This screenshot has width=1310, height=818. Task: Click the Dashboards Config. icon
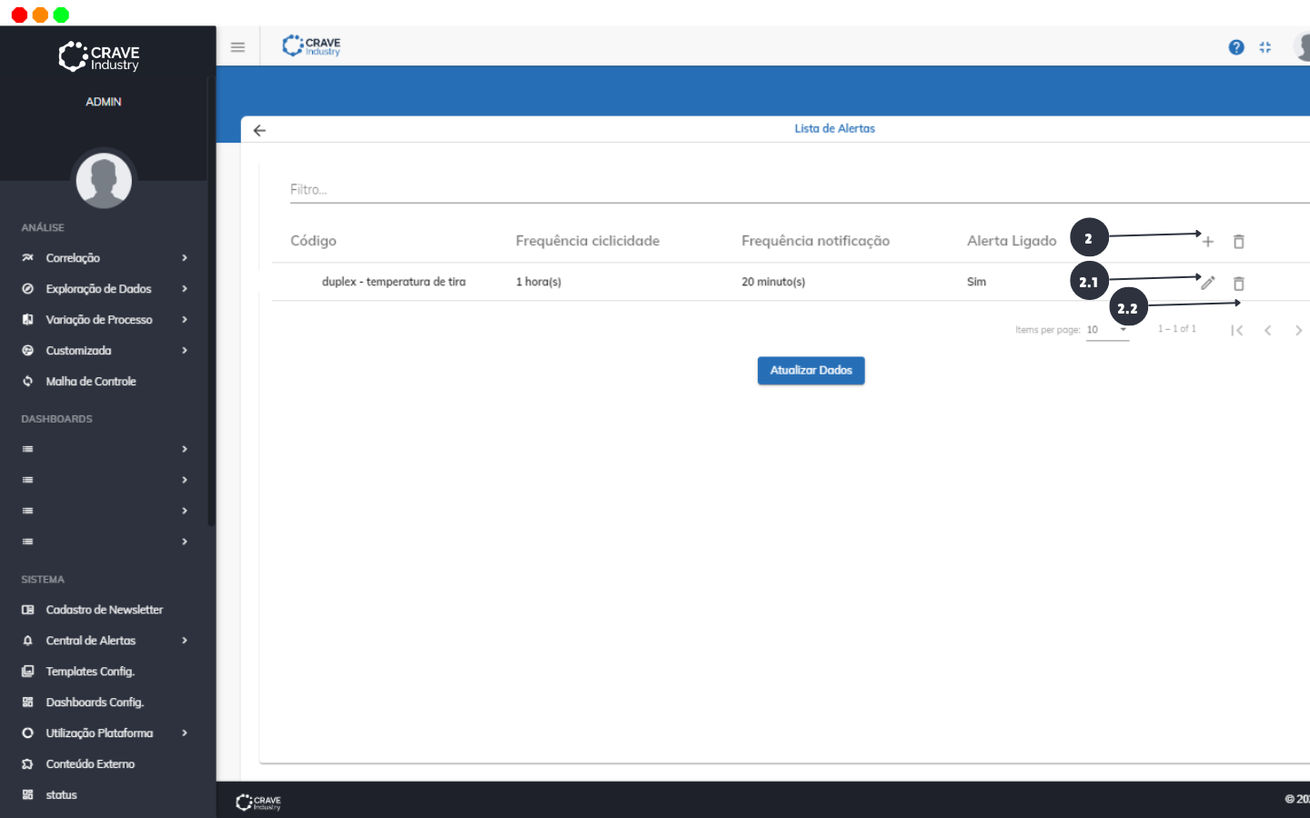27,703
